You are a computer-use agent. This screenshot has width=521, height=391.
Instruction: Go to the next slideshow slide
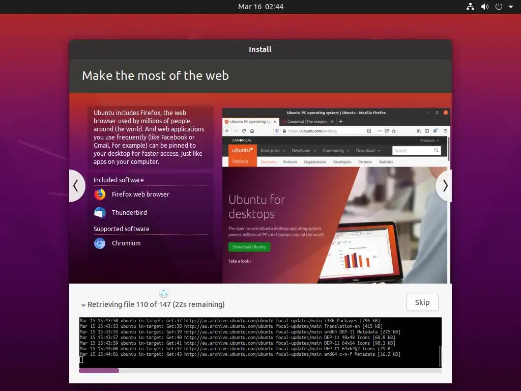pyautogui.click(x=444, y=185)
